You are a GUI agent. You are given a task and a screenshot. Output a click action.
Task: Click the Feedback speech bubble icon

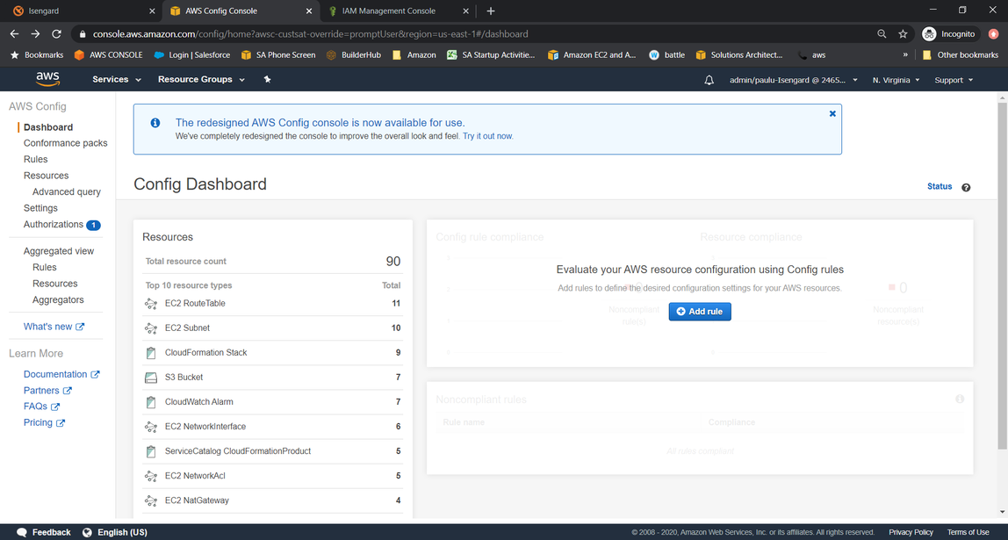[x=22, y=532]
